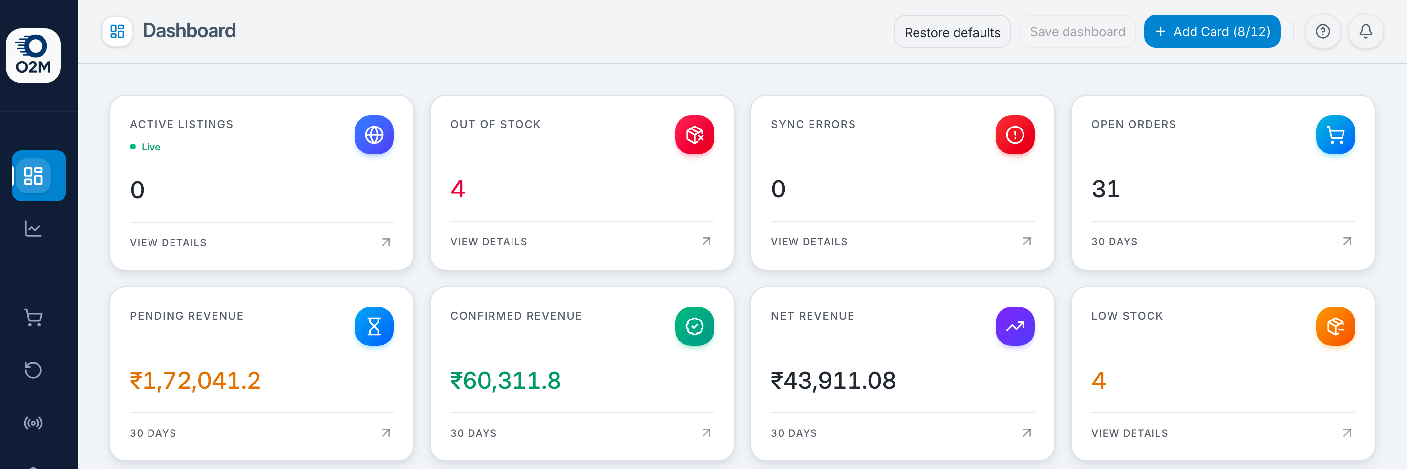Click arrow icon on Sync Errors footer
The image size is (1407, 469).
[x=1027, y=241]
